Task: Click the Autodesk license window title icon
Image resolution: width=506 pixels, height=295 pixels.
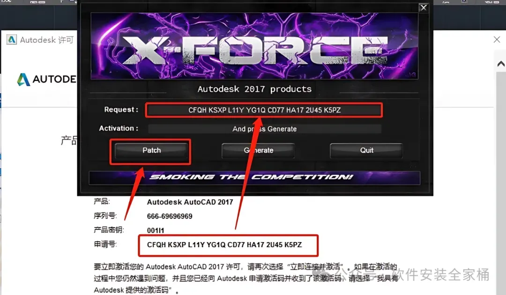Action: [x=12, y=40]
